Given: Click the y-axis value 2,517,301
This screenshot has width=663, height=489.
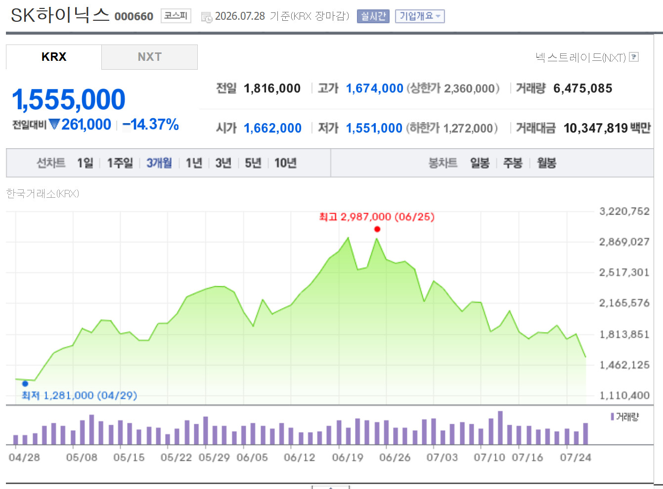Looking at the screenshot, I should 624,272.
